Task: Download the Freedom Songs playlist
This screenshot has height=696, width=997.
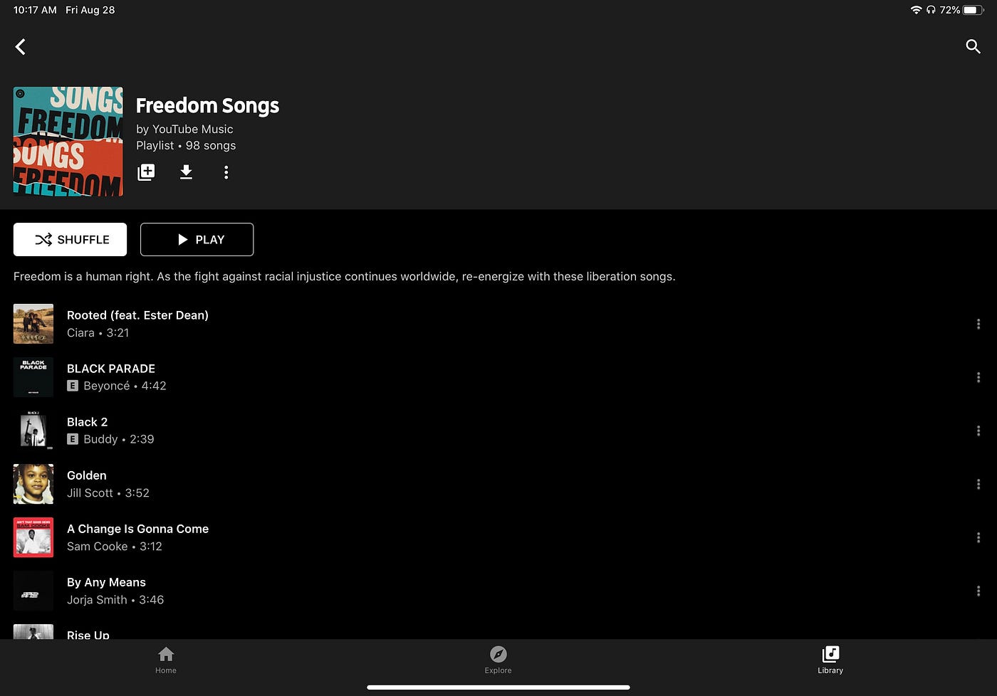Action: pos(186,172)
